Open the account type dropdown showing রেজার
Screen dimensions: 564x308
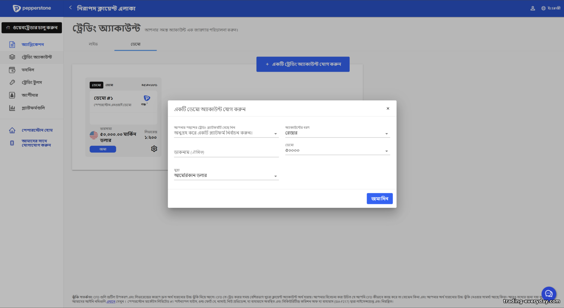[x=337, y=133]
